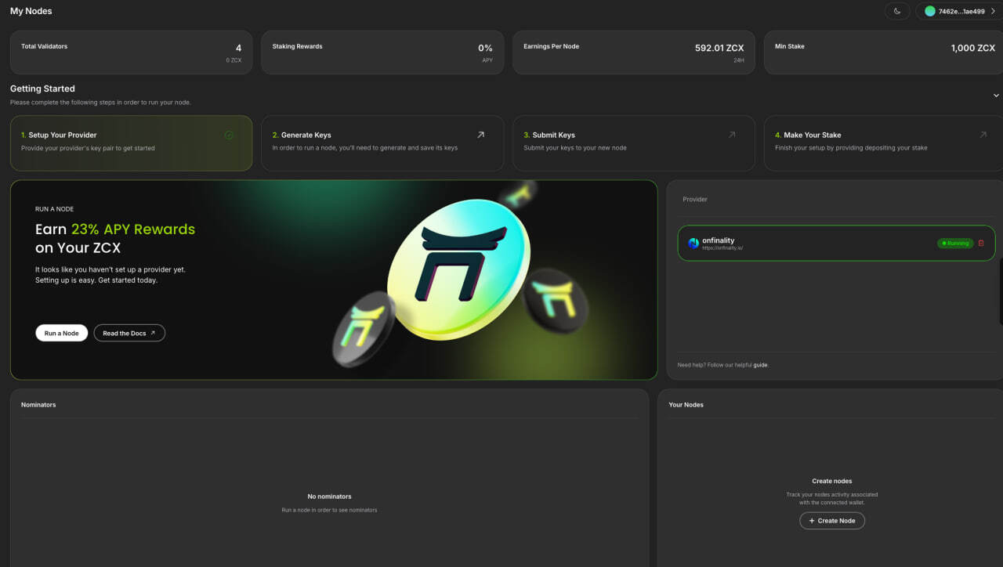Select the onfinality provider row
This screenshot has height=567, width=1003.
[836, 243]
